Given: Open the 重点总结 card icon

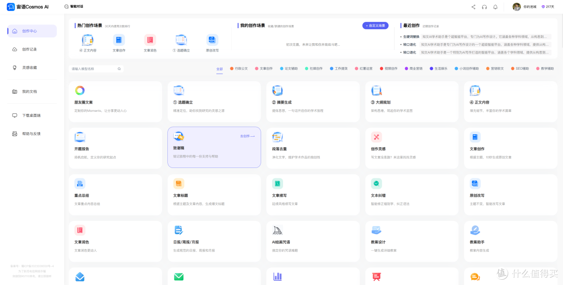Looking at the screenshot, I should (80, 184).
